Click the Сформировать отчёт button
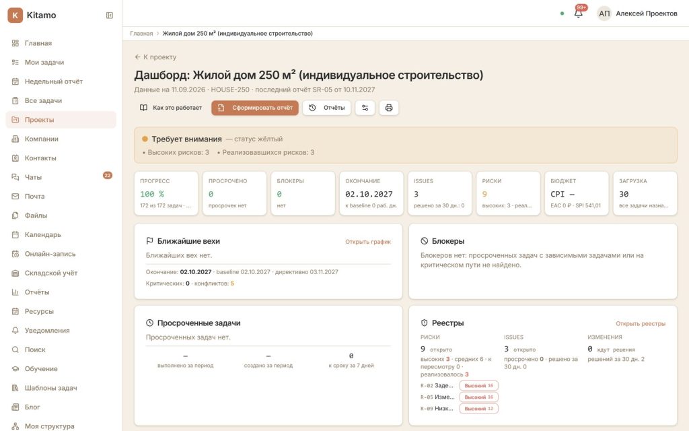Image resolution: width=689 pixels, height=431 pixels. (x=255, y=108)
